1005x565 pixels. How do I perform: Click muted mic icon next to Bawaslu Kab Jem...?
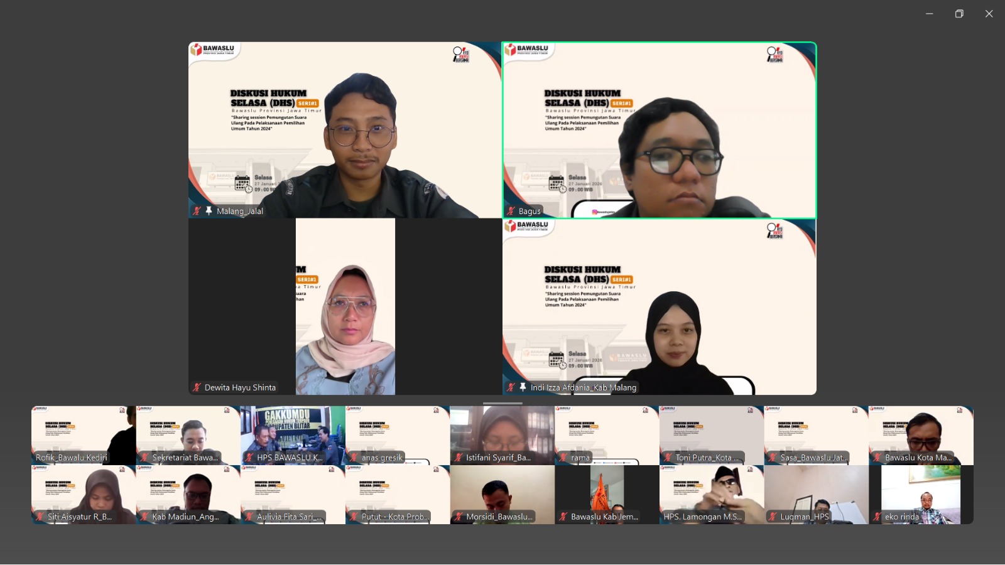pos(563,517)
